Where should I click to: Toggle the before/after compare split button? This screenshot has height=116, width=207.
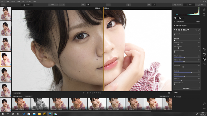coord(88,5)
